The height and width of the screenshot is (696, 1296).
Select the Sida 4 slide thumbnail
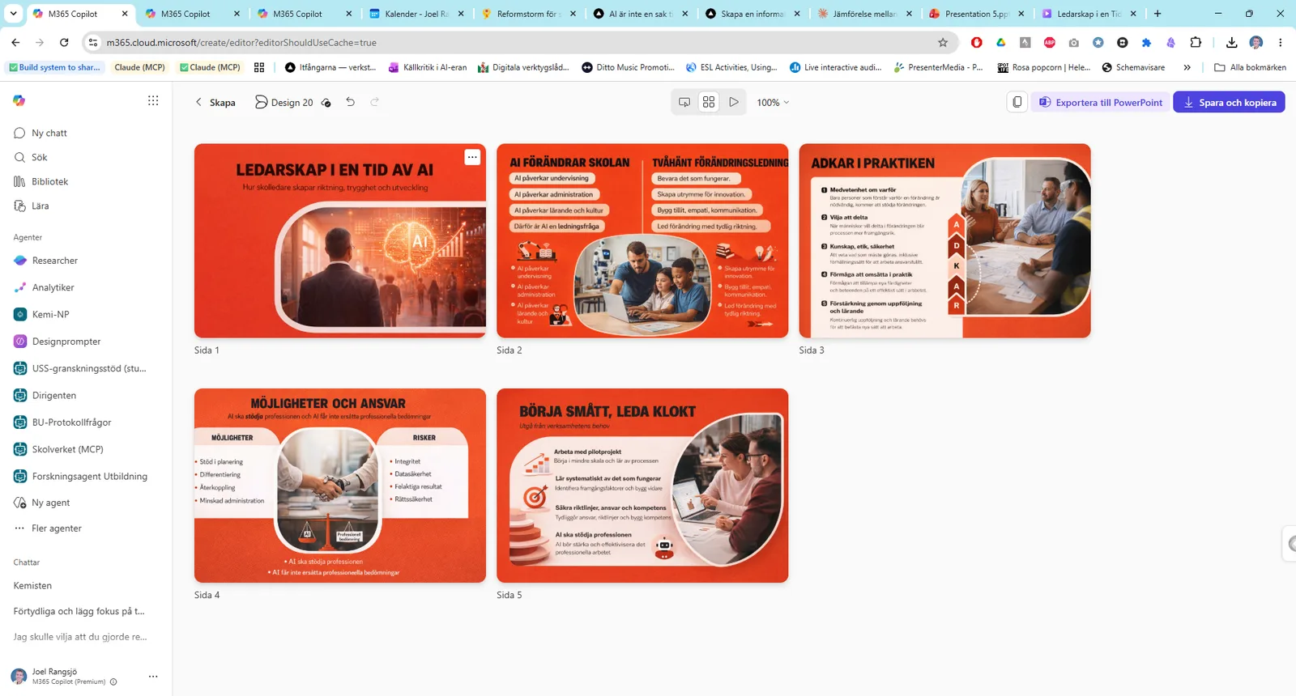tap(340, 486)
